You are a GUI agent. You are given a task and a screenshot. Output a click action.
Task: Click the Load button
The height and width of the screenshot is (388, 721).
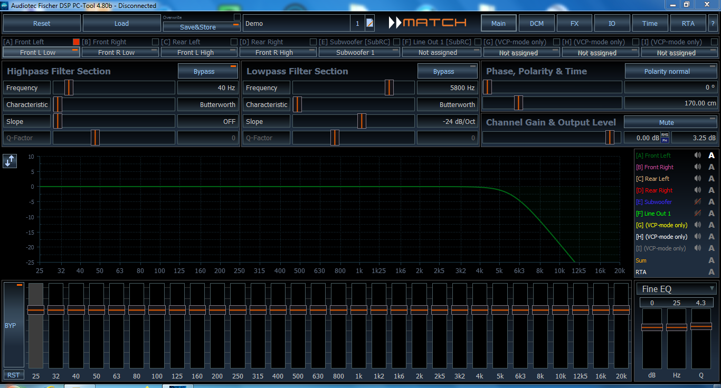pos(121,23)
